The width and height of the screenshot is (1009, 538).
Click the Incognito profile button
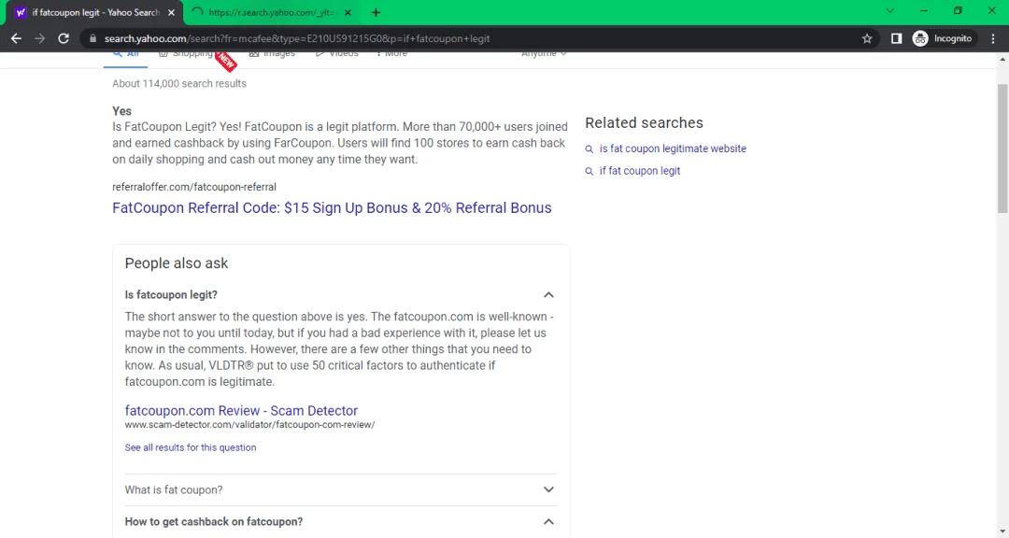pos(943,38)
